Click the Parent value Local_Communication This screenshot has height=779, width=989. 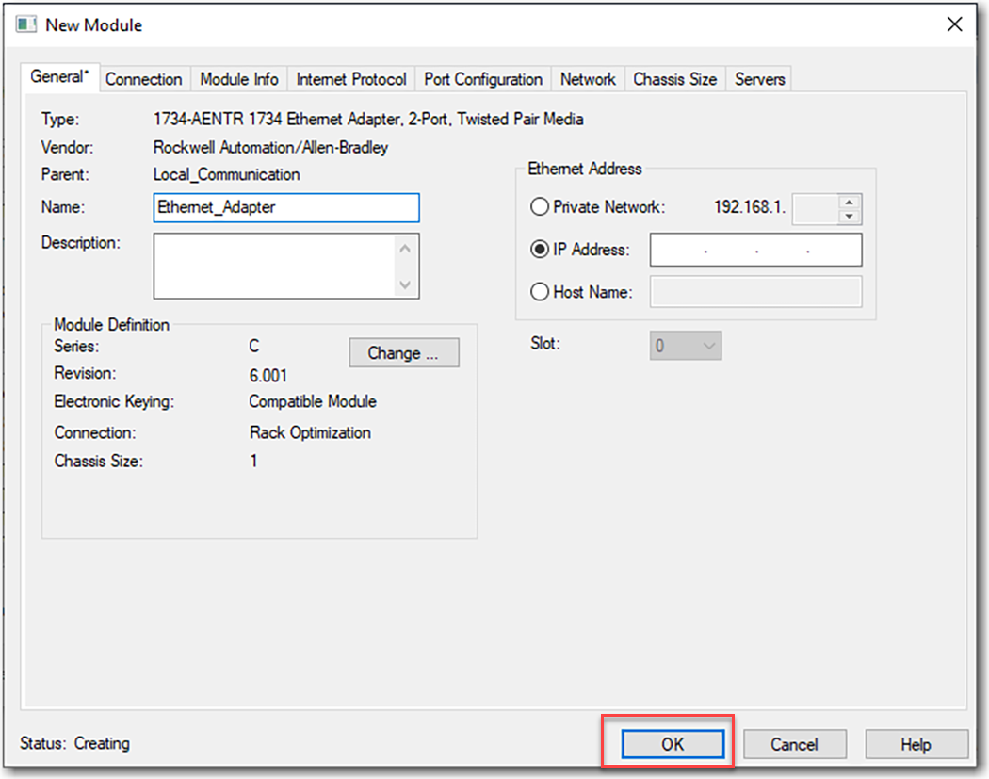pos(226,174)
